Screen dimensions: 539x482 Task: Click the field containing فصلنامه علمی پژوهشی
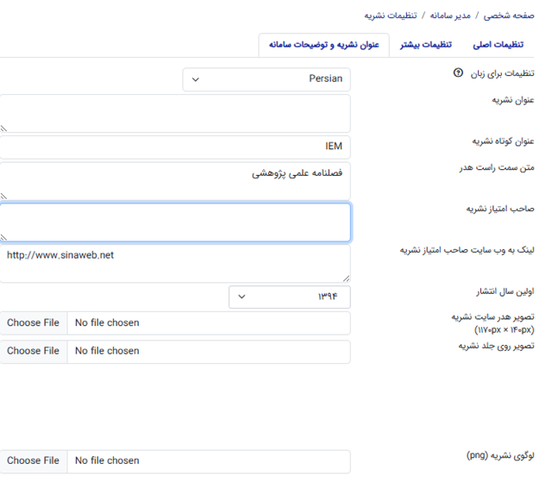175,180
